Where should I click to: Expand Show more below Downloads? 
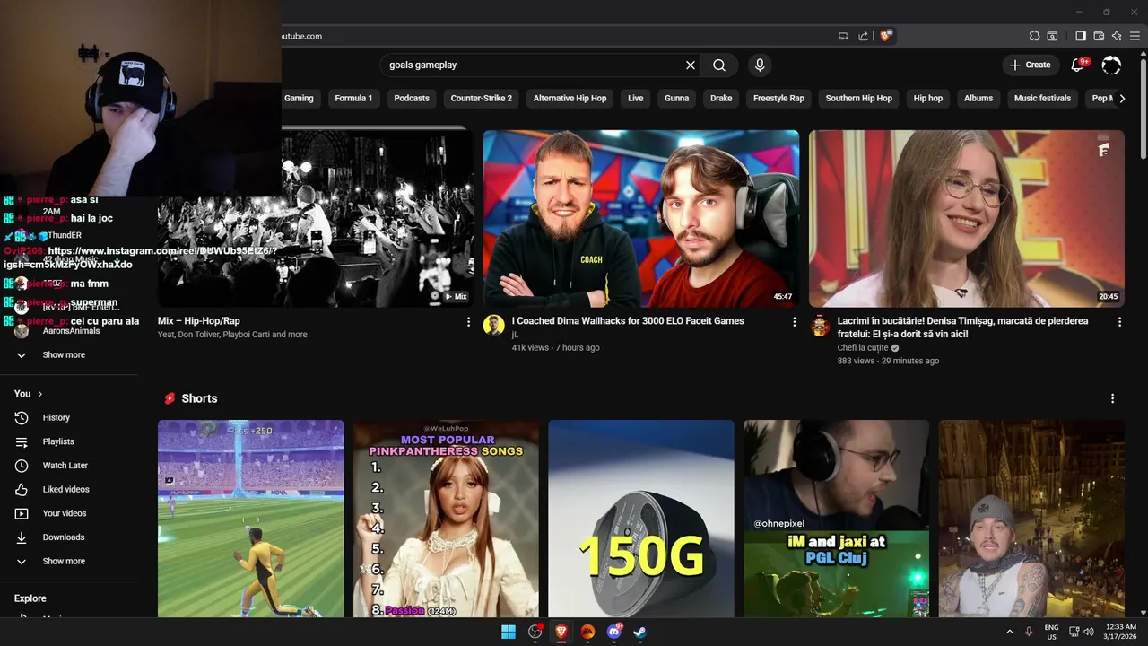[x=64, y=561]
